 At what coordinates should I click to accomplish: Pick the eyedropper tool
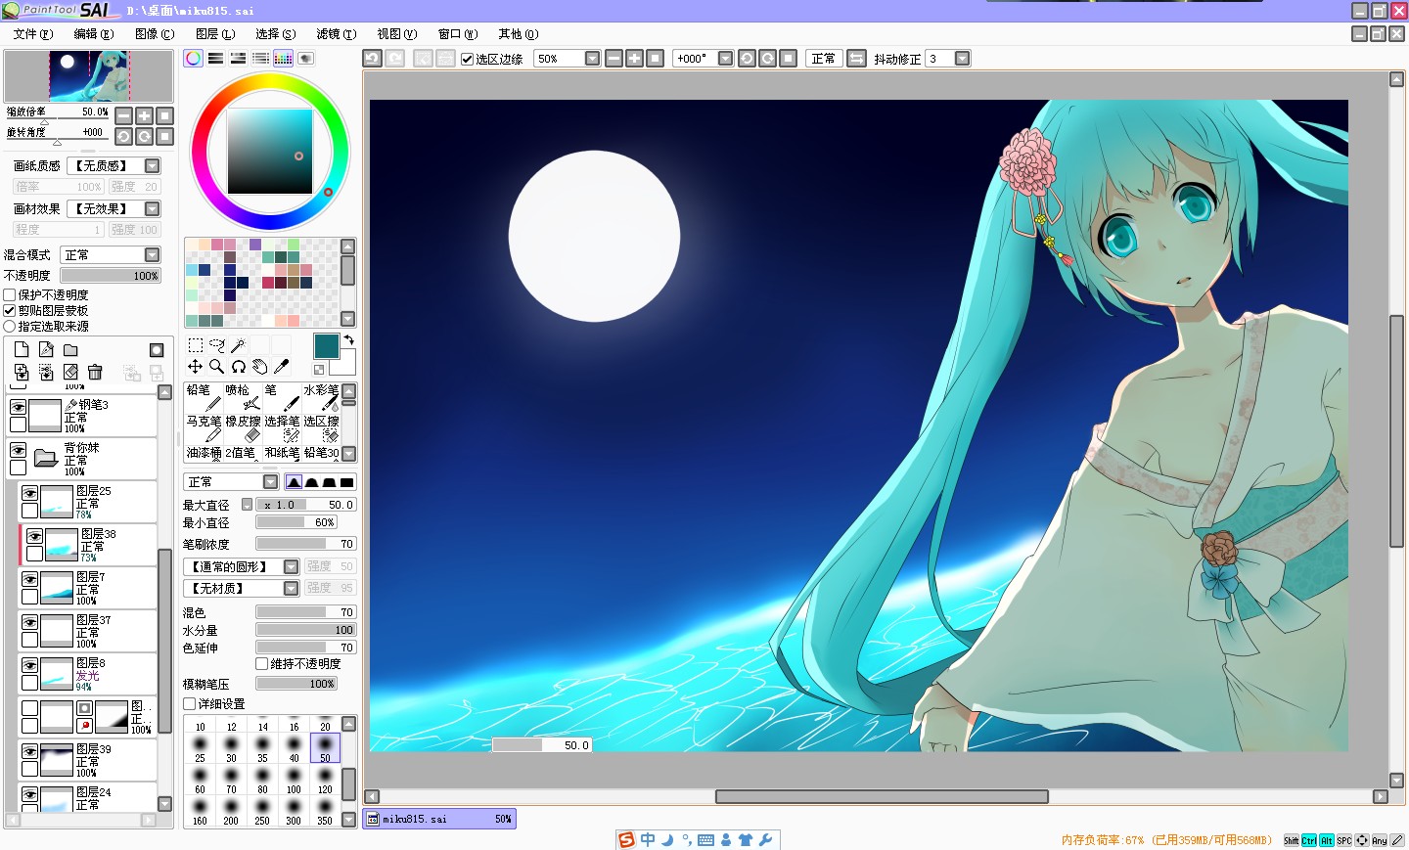[281, 366]
